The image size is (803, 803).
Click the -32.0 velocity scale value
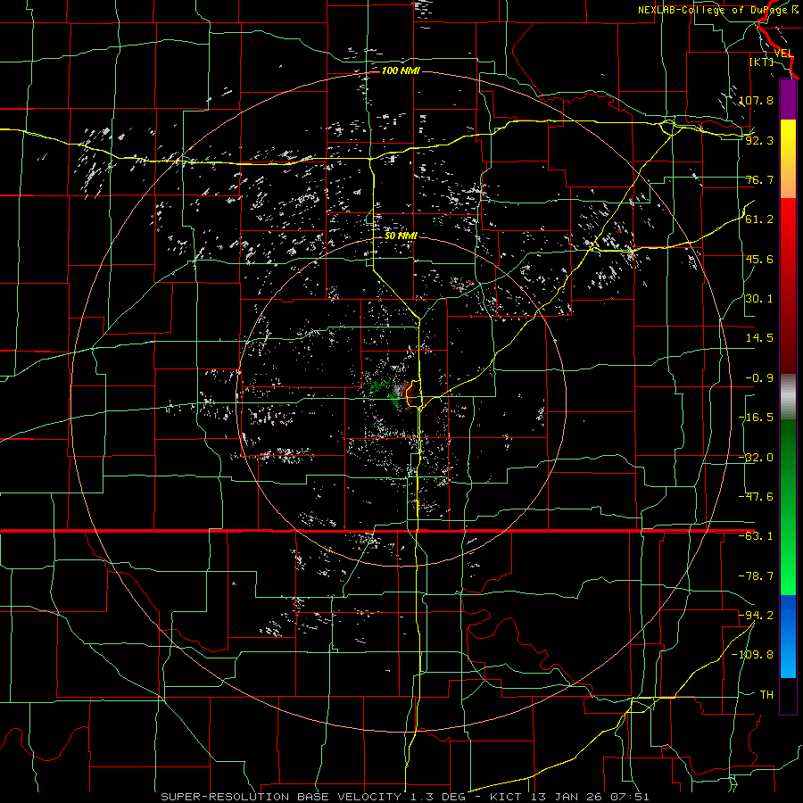point(757,458)
